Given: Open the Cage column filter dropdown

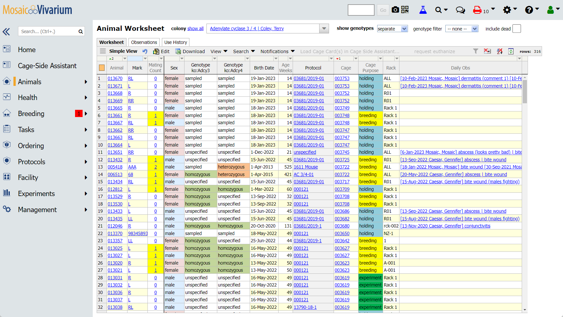Looking at the screenshot, I should click(356, 59).
